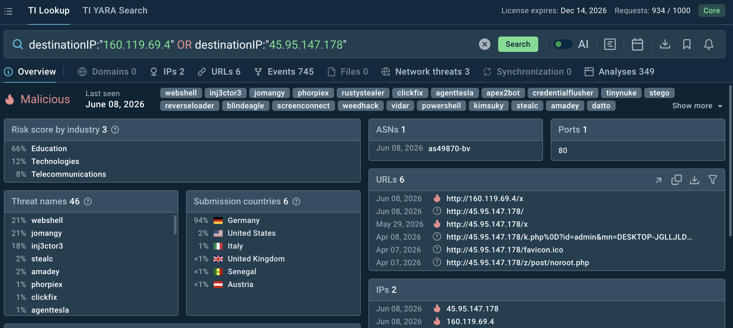This screenshot has width=733, height=328.
Task: Expand tags with Show more
Action: 697,106
